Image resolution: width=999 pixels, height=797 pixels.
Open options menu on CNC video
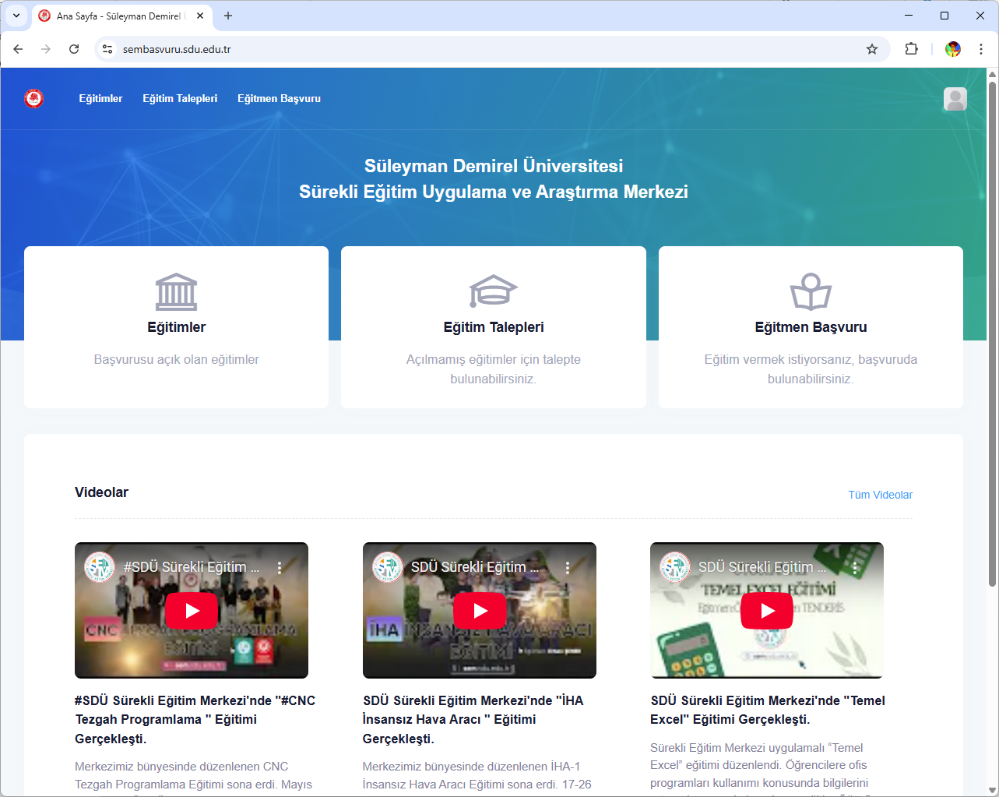(x=280, y=568)
